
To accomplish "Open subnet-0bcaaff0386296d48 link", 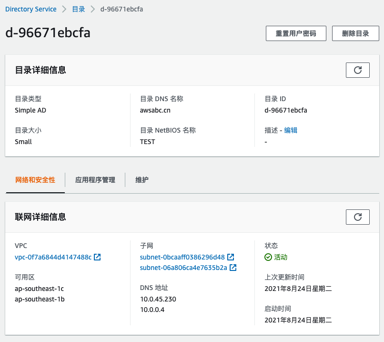I will [x=182, y=257].
